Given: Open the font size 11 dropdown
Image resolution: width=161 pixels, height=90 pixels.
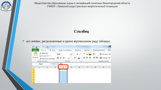Looking at the screenshot, I should click(x=75, y=54).
